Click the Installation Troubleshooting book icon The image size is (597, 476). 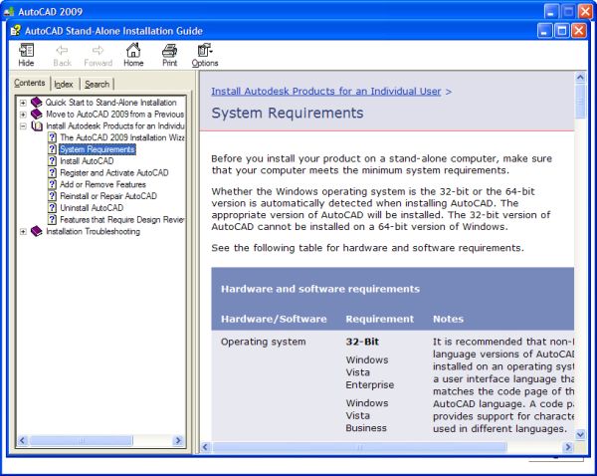click(x=36, y=231)
